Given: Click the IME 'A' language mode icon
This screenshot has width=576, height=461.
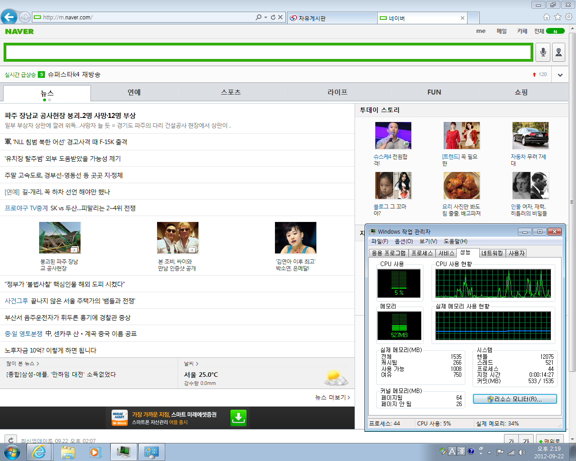Looking at the screenshot, I should (452, 451).
